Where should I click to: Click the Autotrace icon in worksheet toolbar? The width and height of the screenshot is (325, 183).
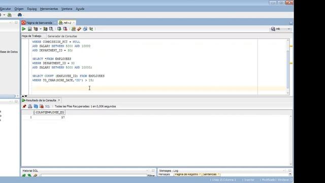pyautogui.click(x=45, y=29)
